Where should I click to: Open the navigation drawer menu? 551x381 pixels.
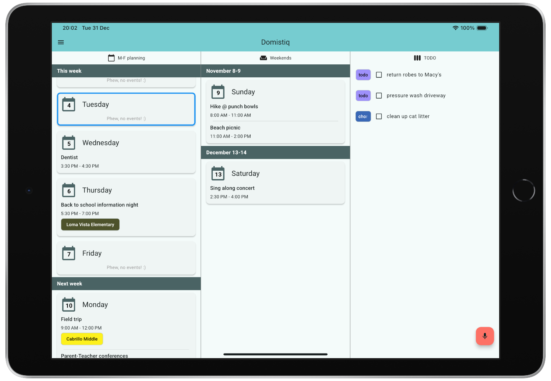[61, 42]
